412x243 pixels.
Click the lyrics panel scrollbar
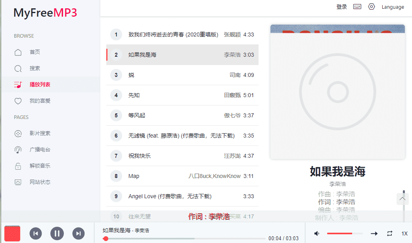[404, 206]
